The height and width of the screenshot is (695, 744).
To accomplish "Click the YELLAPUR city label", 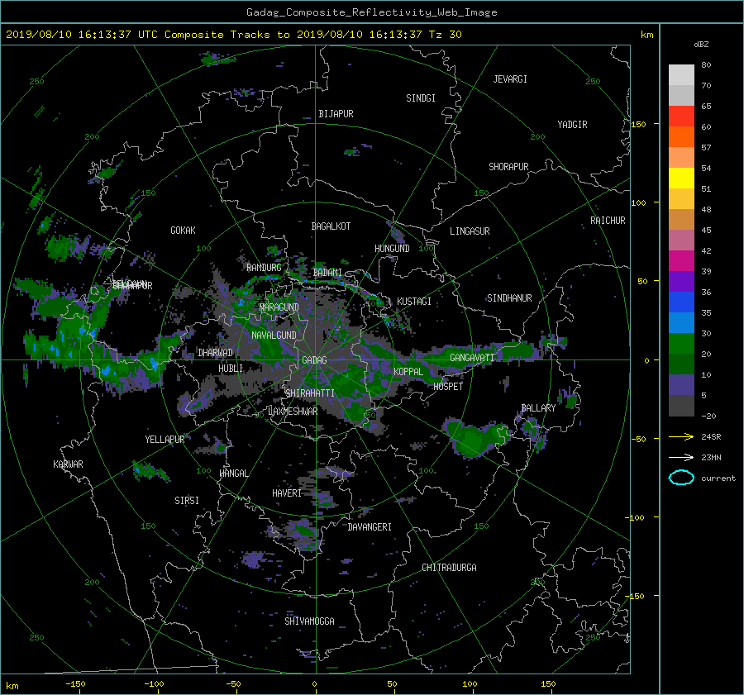I will click(165, 440).
